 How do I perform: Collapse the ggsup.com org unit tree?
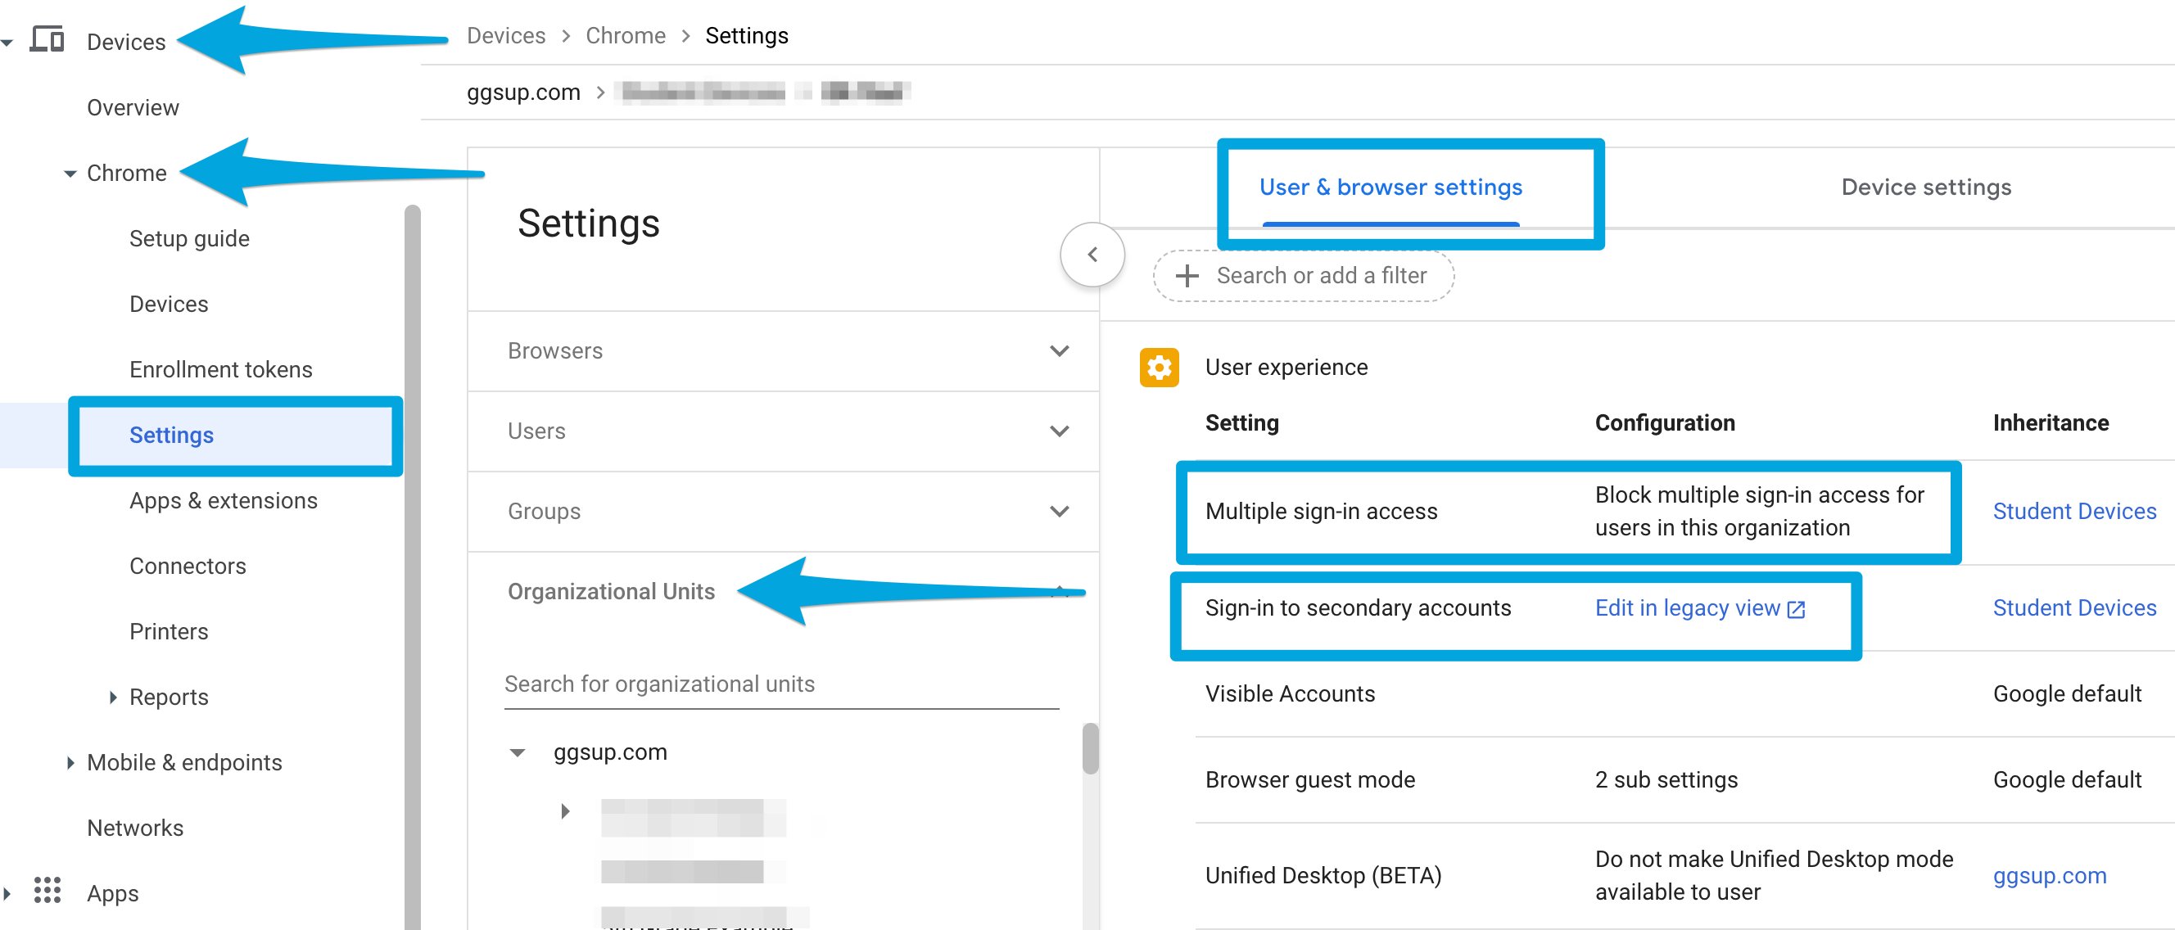point(518,752)
